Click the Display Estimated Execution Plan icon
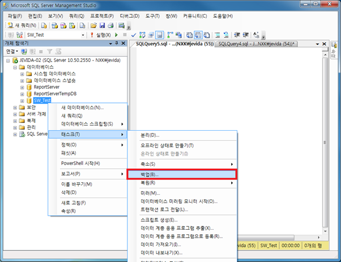Viewport: 341px width, 262px height. tap(142, 35)
